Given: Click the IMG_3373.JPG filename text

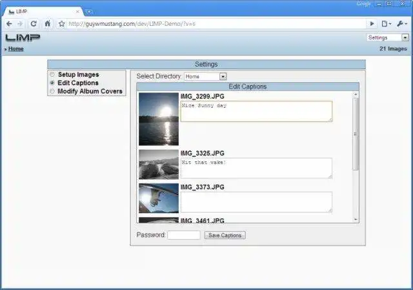Looking at the screenshot, I should (x=202, y=187).
